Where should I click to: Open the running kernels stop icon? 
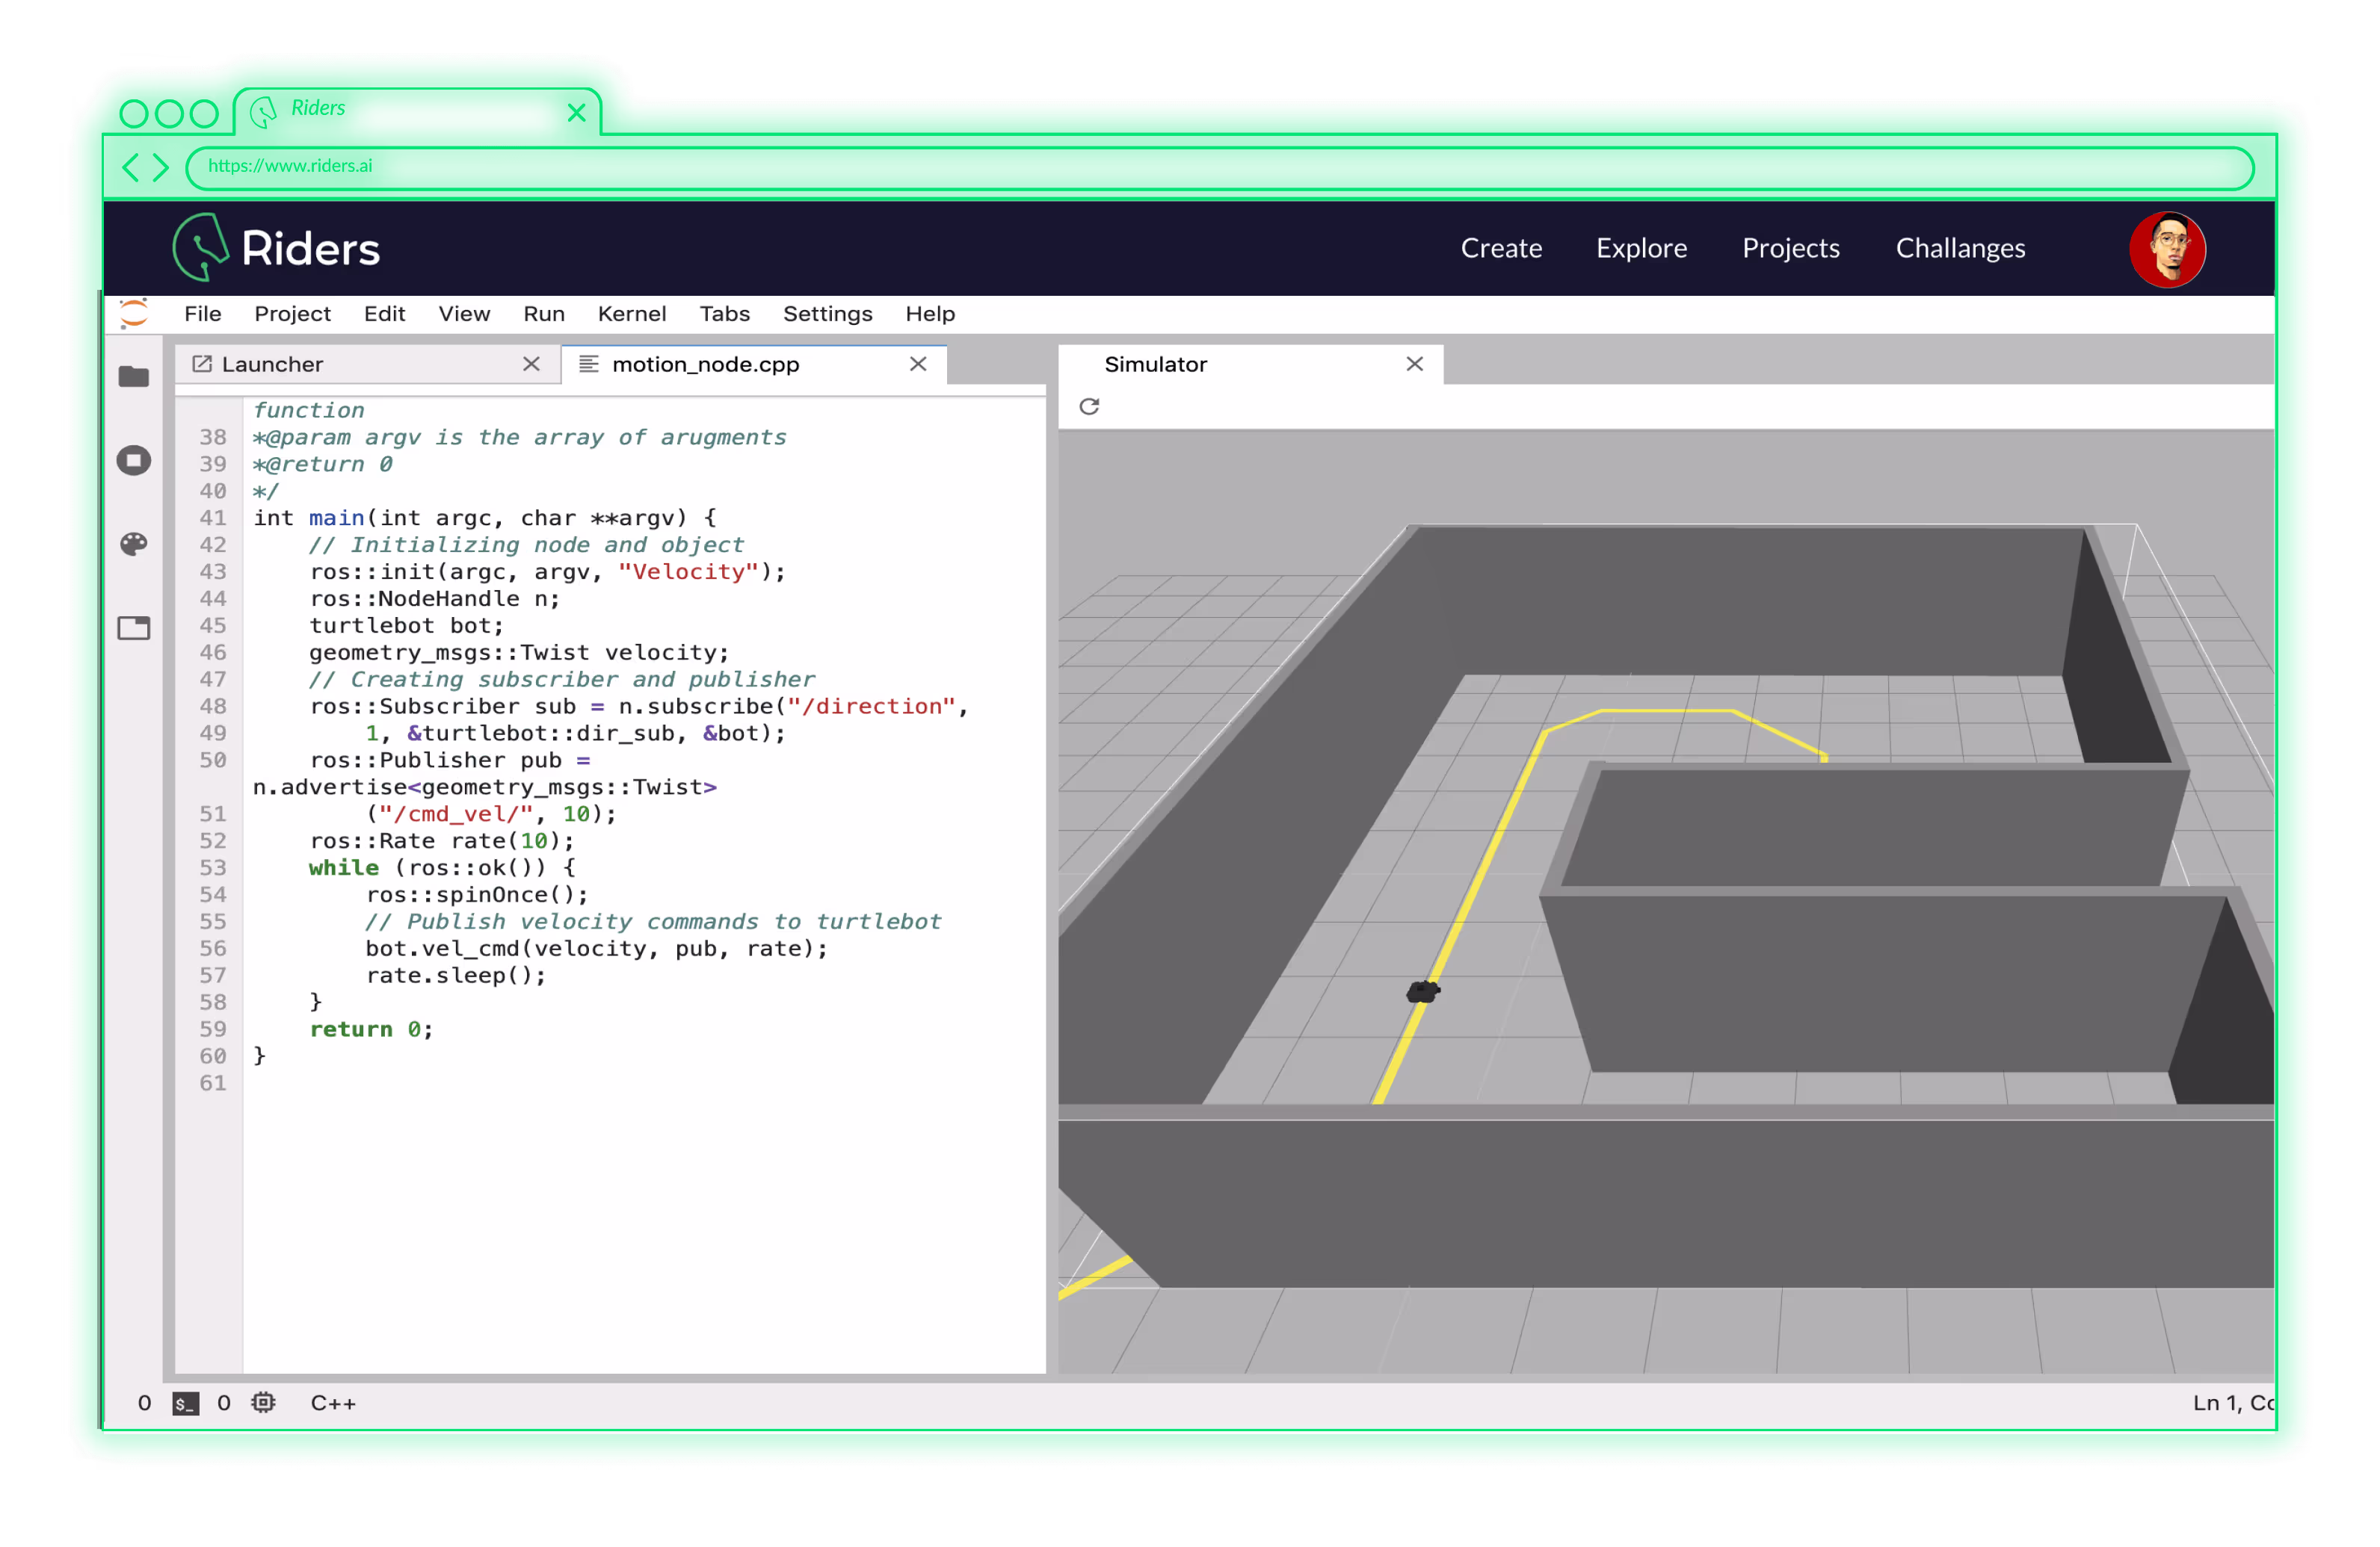point(133,461)
